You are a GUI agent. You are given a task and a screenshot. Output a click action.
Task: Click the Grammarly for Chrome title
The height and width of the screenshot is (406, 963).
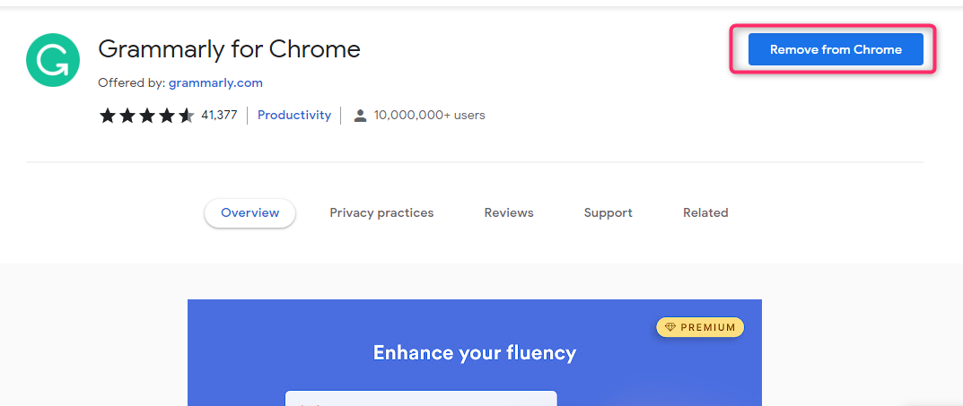pos(229,49)
